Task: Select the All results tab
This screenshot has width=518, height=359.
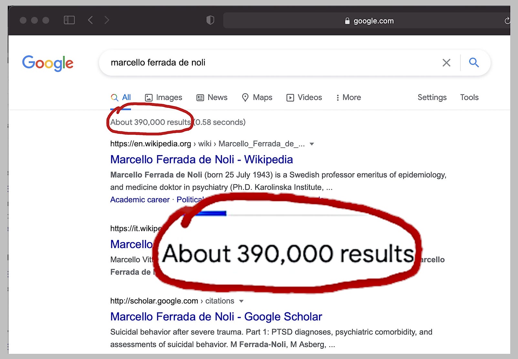Action: click(x=120, y=97)
